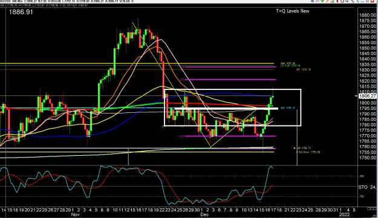Click 1770.00 on the price axis
378x218 pixels.
(x=367, y=136)
